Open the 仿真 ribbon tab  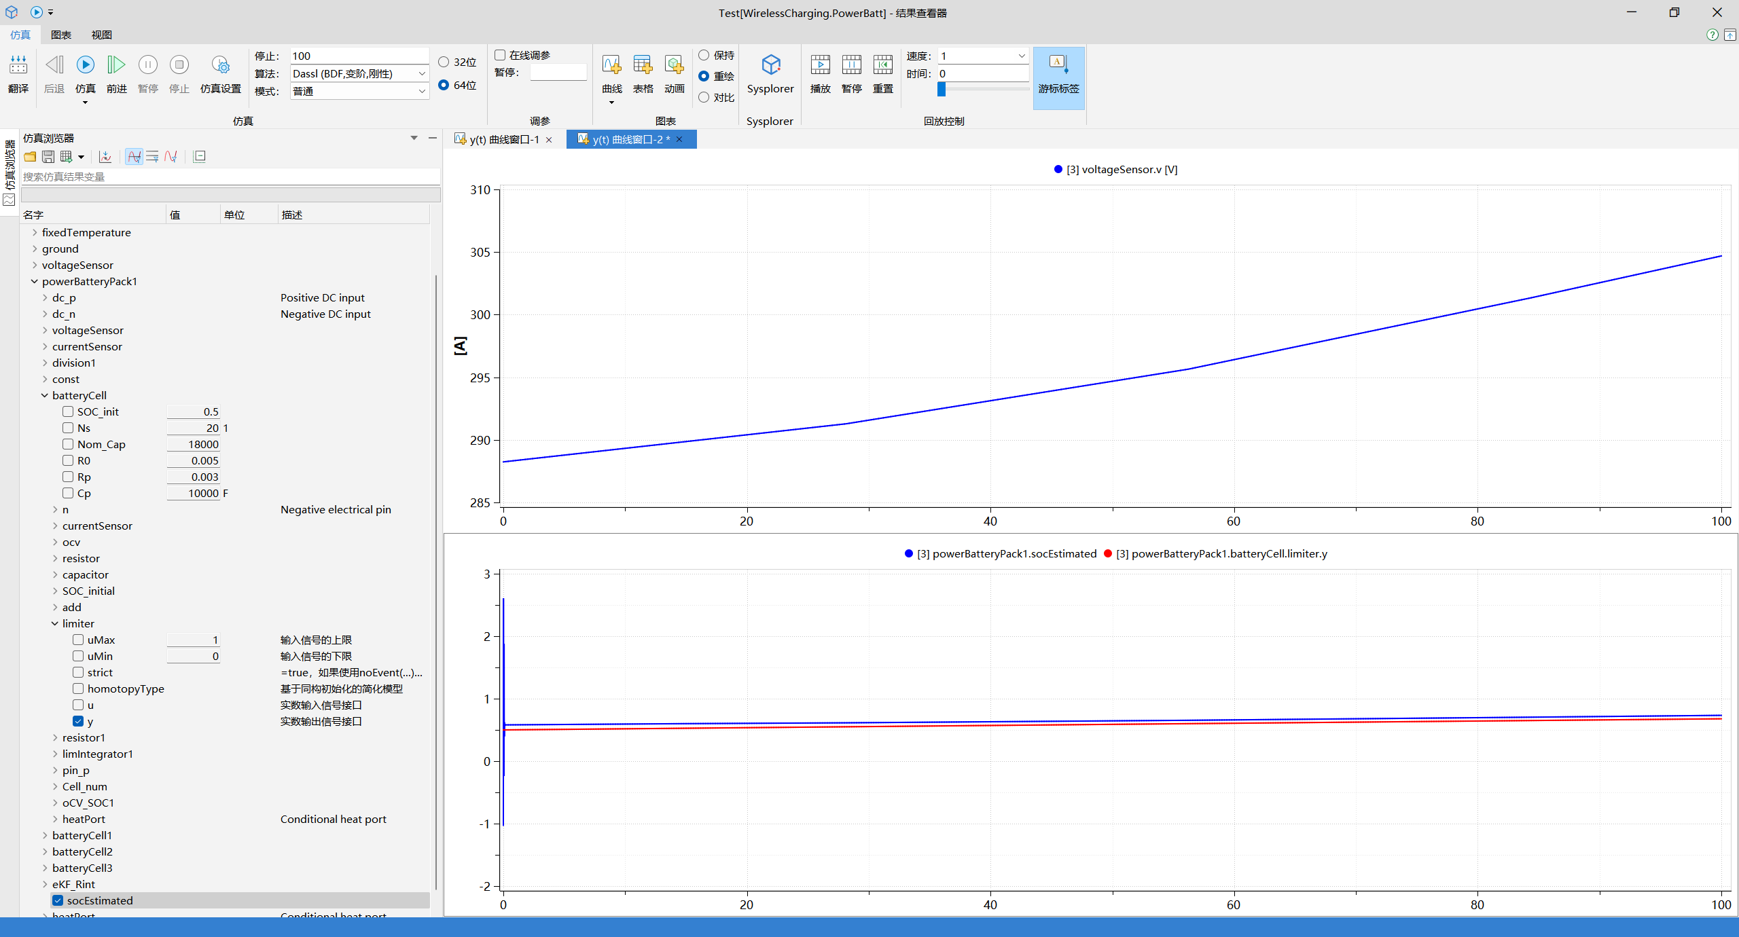[x=20, y=35]
